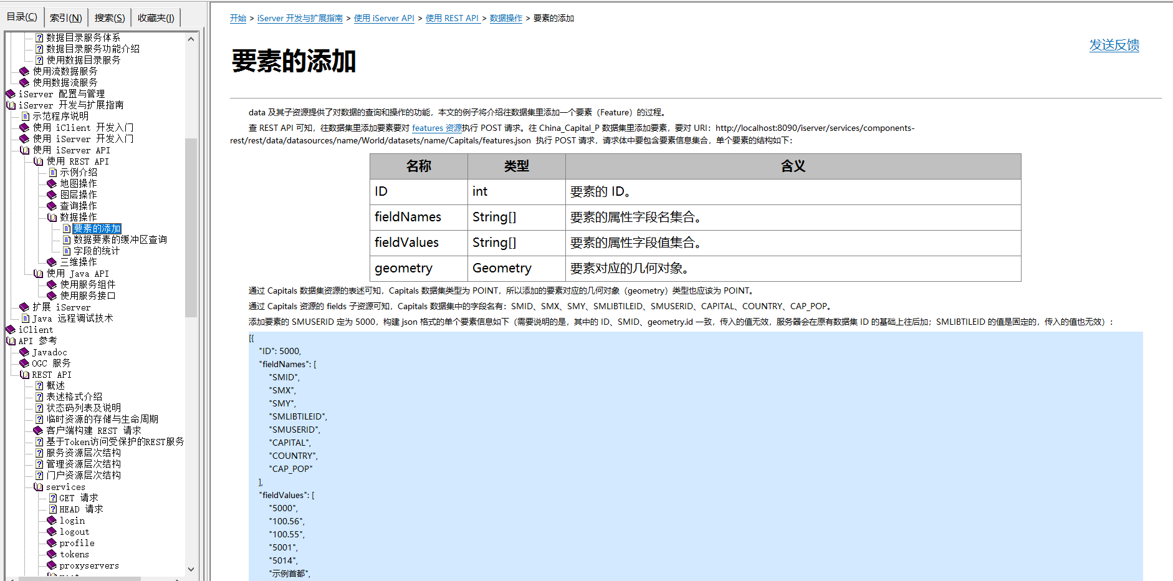
Task: Click the open book icon beside API 参考
Action: pos(11,341)
